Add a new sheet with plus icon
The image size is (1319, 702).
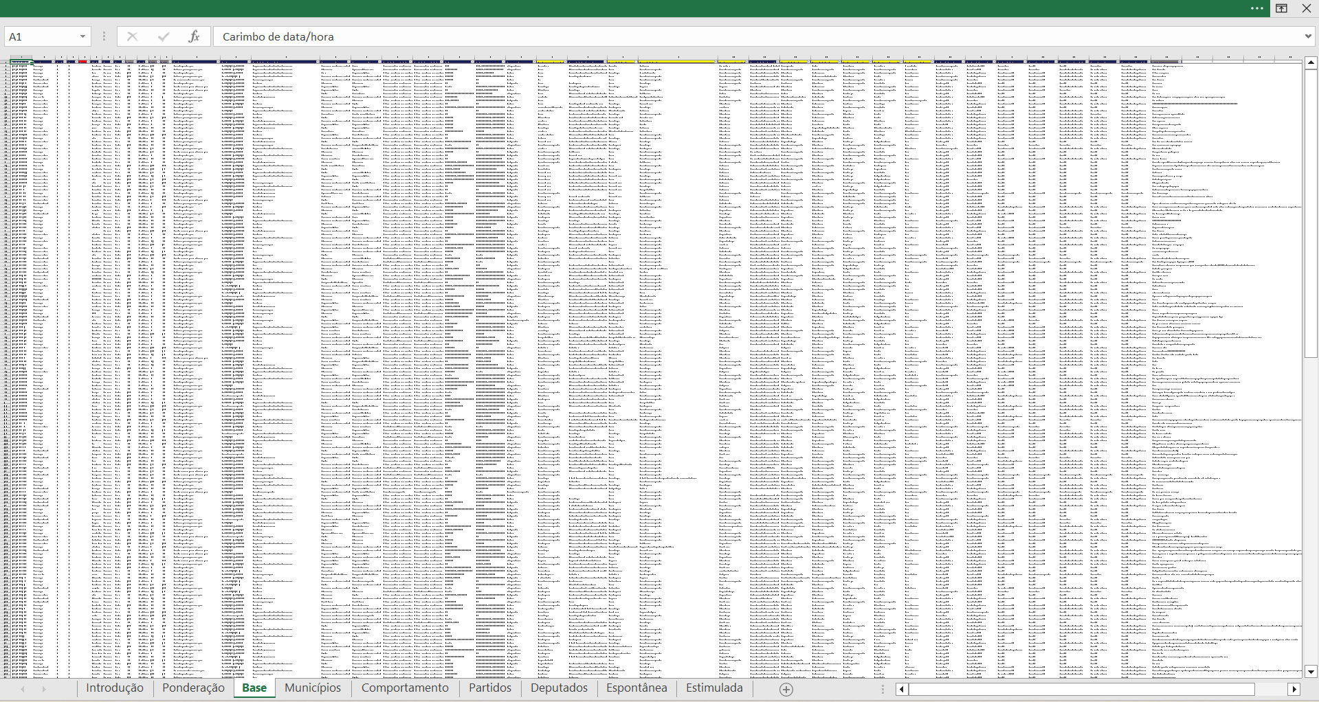tap(786, 689)
